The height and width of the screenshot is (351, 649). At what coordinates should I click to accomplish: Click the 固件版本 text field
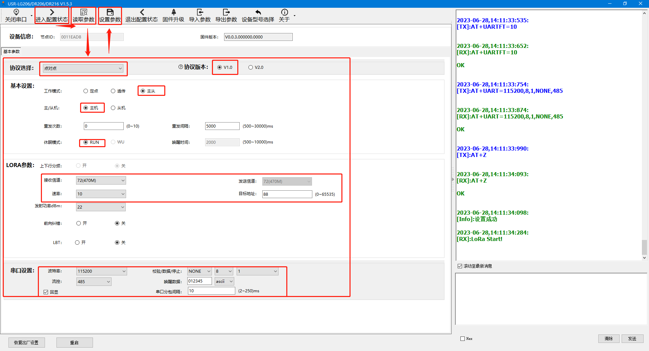pyautogui.click(x=258, y=37)
